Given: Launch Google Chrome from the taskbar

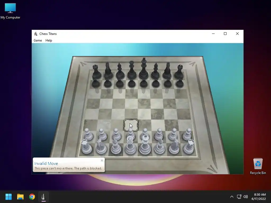Looking at the screenshot, I should 32,197.
